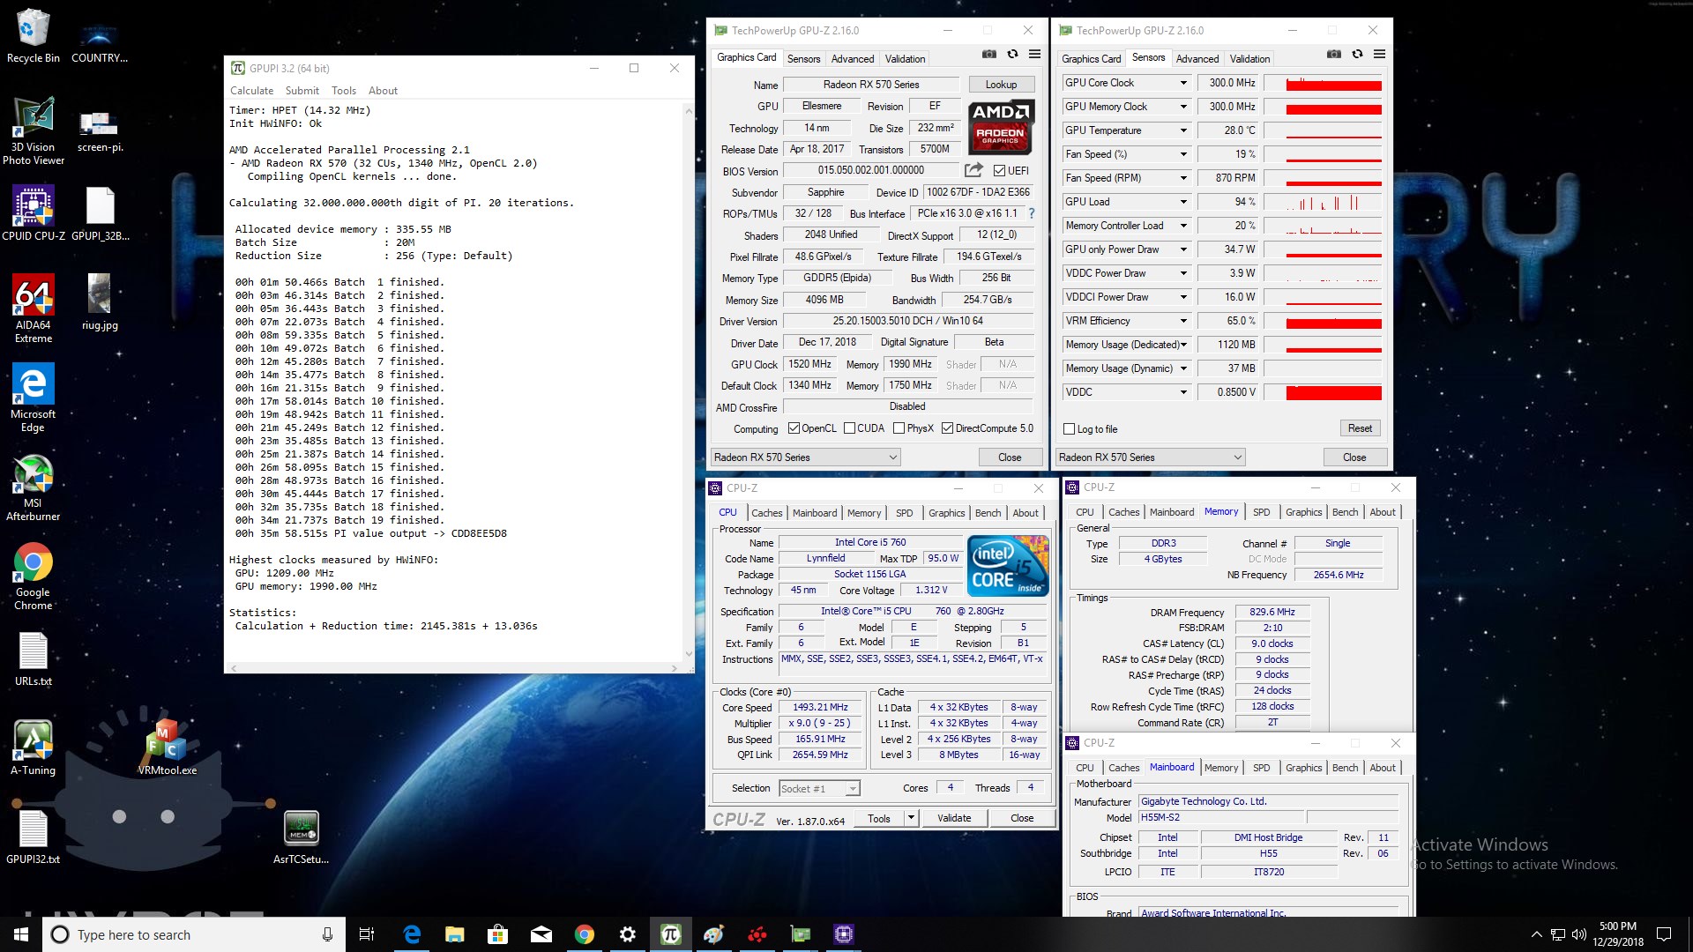The height and width of the screenshot is (952, 1693).
Task: Switch to Caches tab in CPU-Z CPU window
Action: point(766,513)
